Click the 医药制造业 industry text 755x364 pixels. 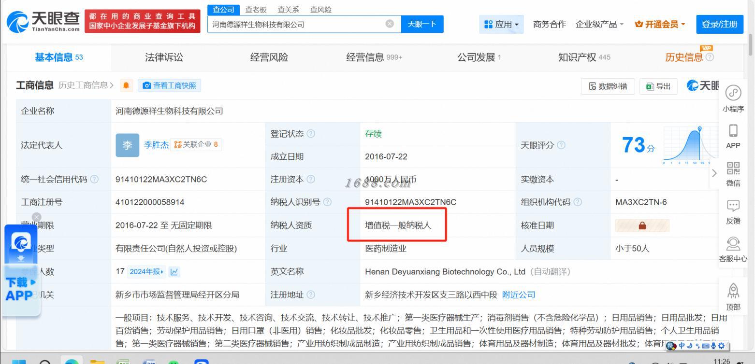point(386,249)
